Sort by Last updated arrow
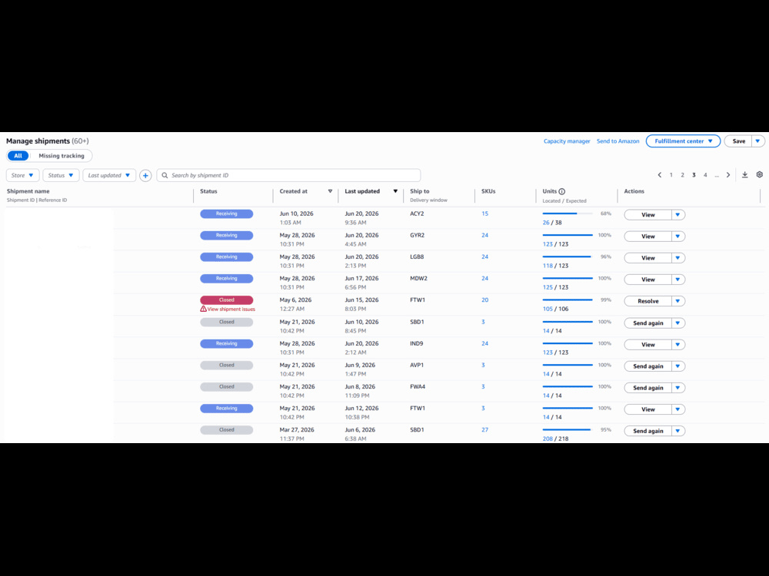The height and width of the screenshot is (576, 769). [395, 191]
